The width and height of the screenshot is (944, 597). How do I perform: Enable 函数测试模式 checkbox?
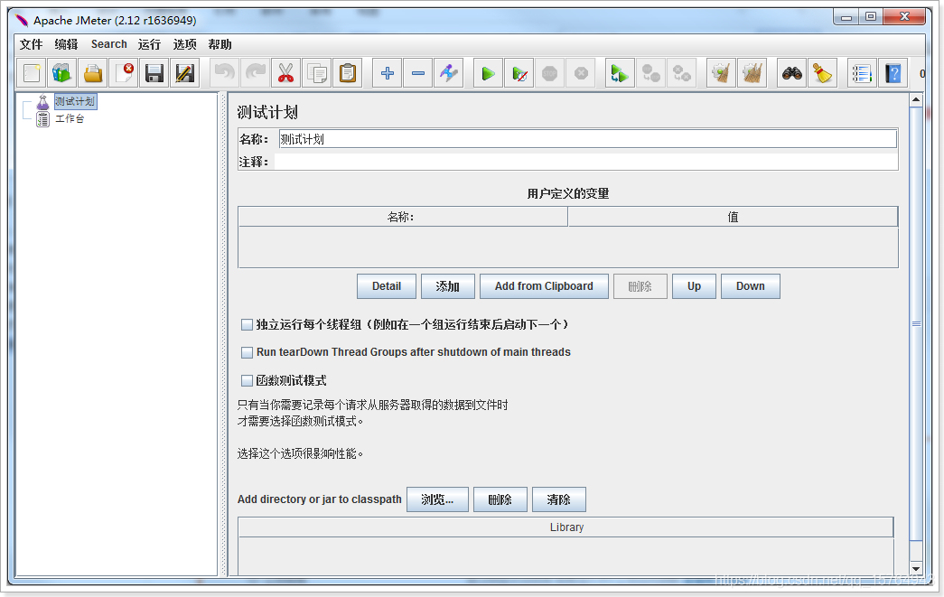point(247,380)
